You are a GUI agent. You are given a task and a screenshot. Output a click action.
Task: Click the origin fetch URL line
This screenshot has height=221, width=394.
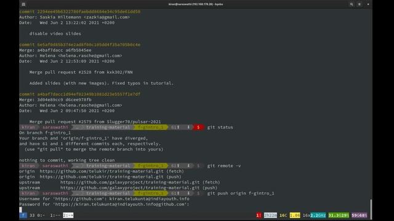[x=102, y=171]
